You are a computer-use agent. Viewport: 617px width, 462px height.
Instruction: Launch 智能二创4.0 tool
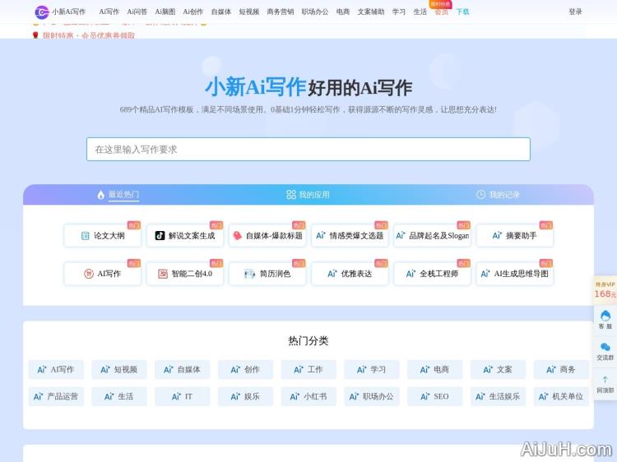(x=185, y=274)
